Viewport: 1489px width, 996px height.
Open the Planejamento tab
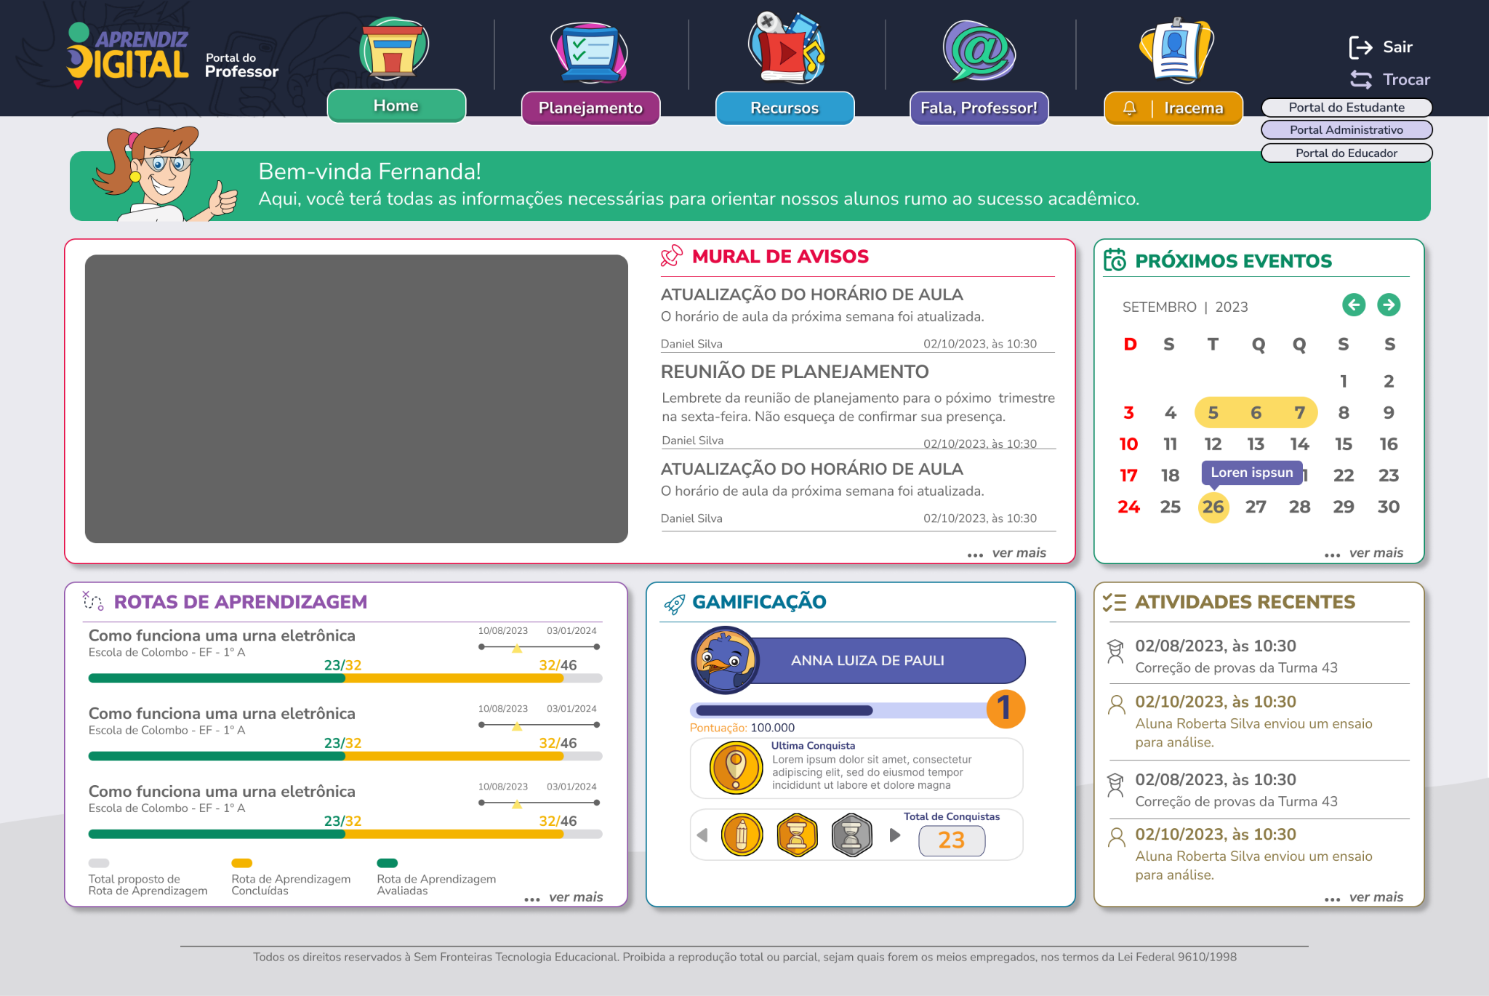click(590, 108)
